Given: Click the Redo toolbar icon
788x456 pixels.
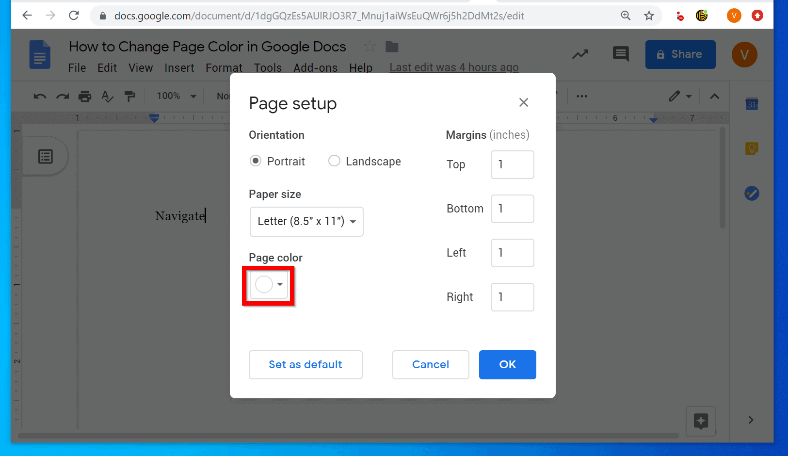Looking at the screenshot, I should tap(63, 96).
